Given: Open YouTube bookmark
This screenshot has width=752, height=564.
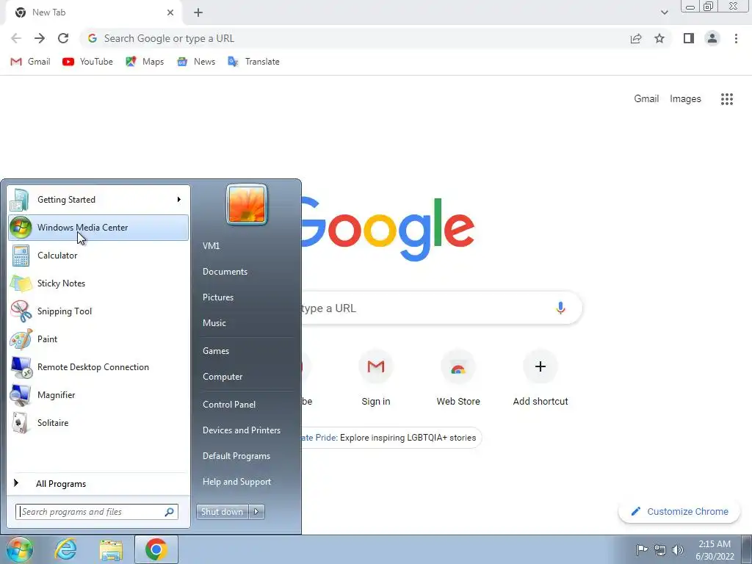Looking at the screenshot, I should (x=88, y=62).
